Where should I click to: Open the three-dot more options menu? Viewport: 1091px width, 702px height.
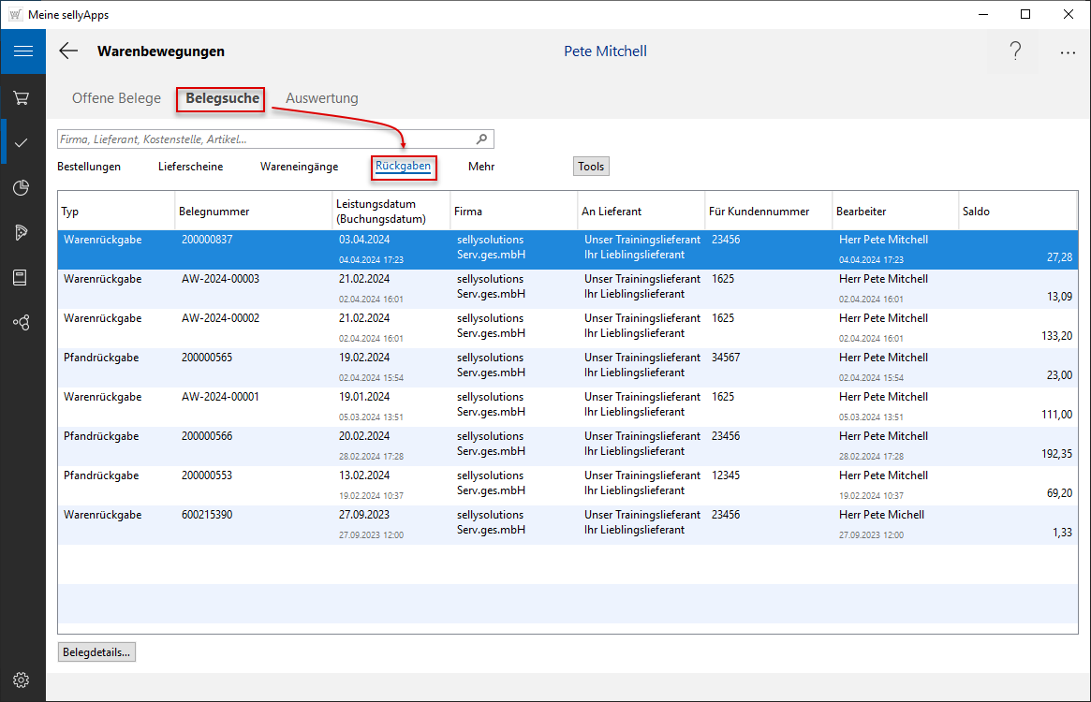1068,52
